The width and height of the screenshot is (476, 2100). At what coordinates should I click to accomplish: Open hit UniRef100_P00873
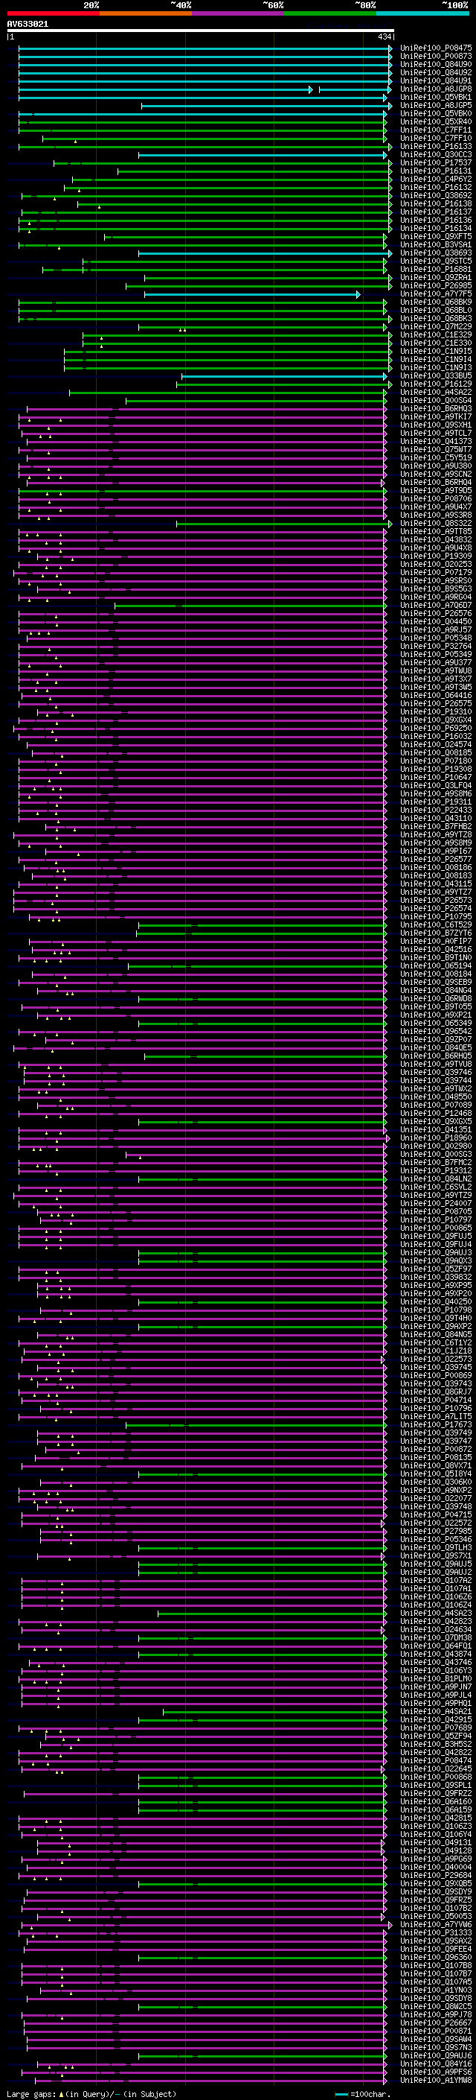click(x=435, y=57)
